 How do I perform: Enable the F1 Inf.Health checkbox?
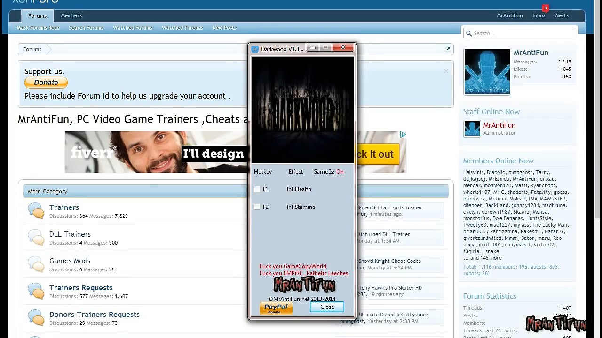click(x=257, y=189)
